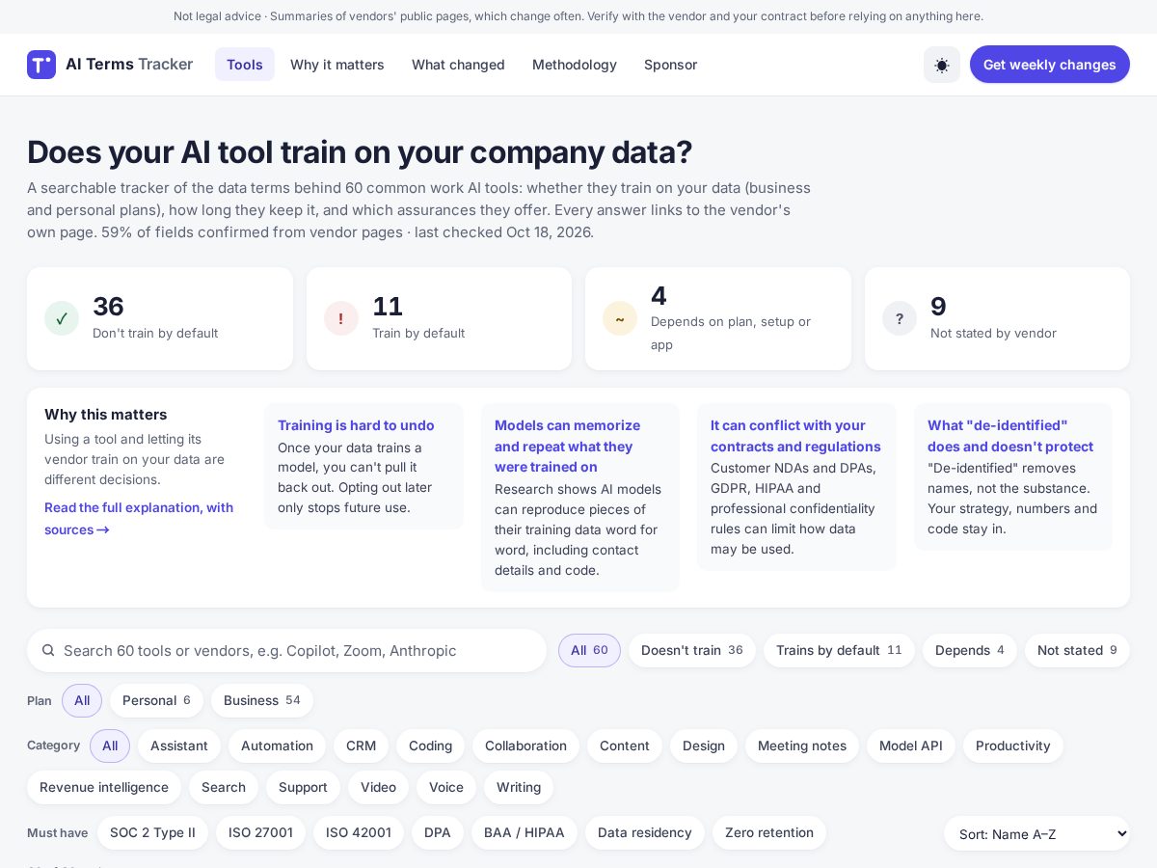Open the Why it matters nav item

point(337,65)
